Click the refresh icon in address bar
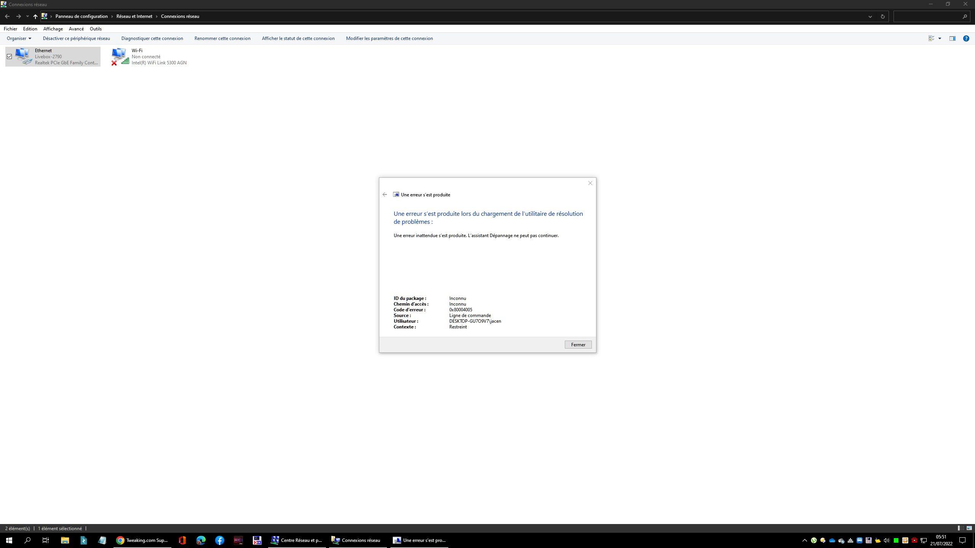The image size is (975, 548). (882, 16)
